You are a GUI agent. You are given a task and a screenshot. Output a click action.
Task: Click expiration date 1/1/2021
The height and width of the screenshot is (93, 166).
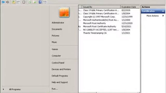126,33
